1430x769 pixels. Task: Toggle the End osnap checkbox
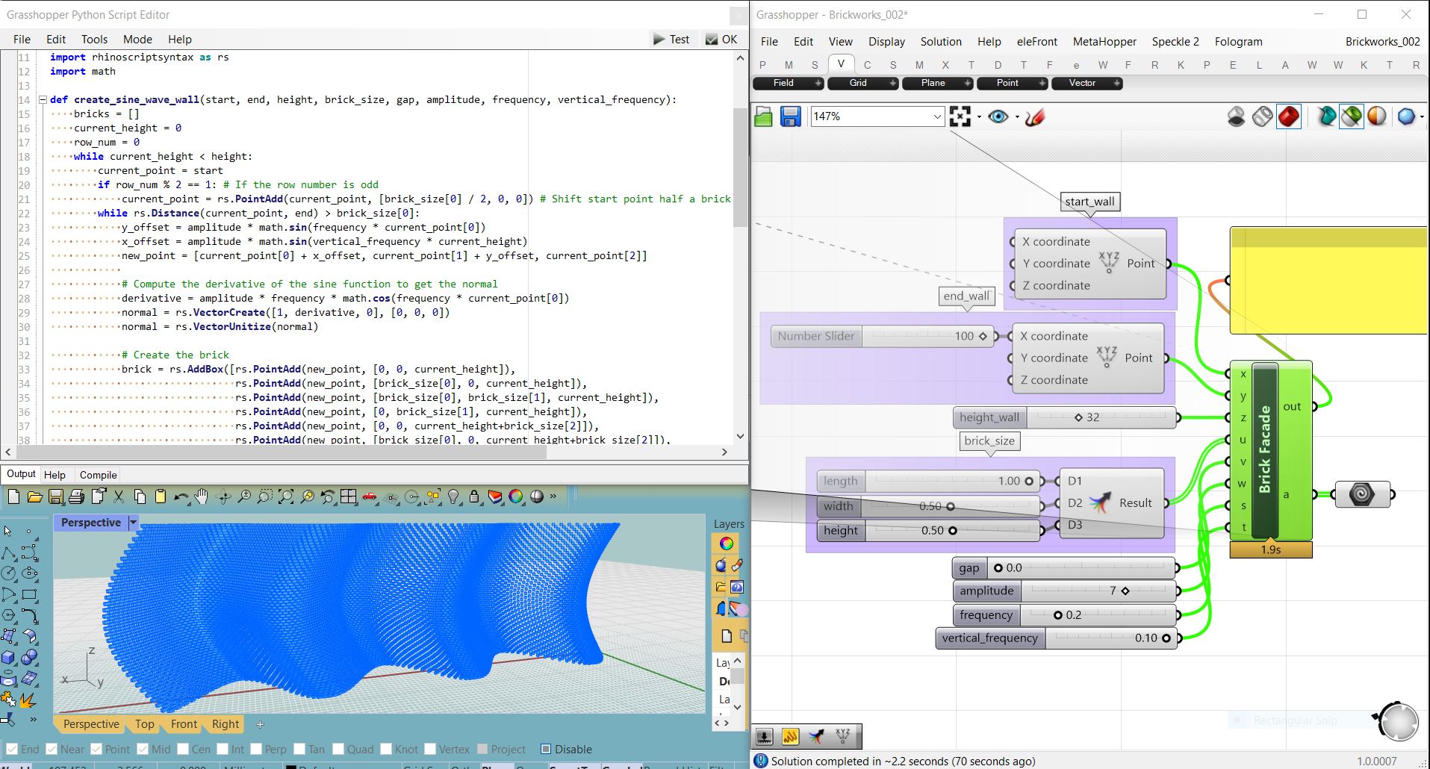[x=12, y=749]
